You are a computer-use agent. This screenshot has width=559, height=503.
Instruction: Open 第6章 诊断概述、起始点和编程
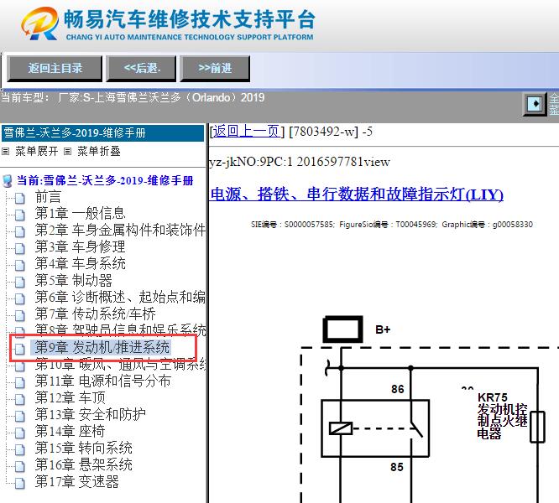click(120, 297)
